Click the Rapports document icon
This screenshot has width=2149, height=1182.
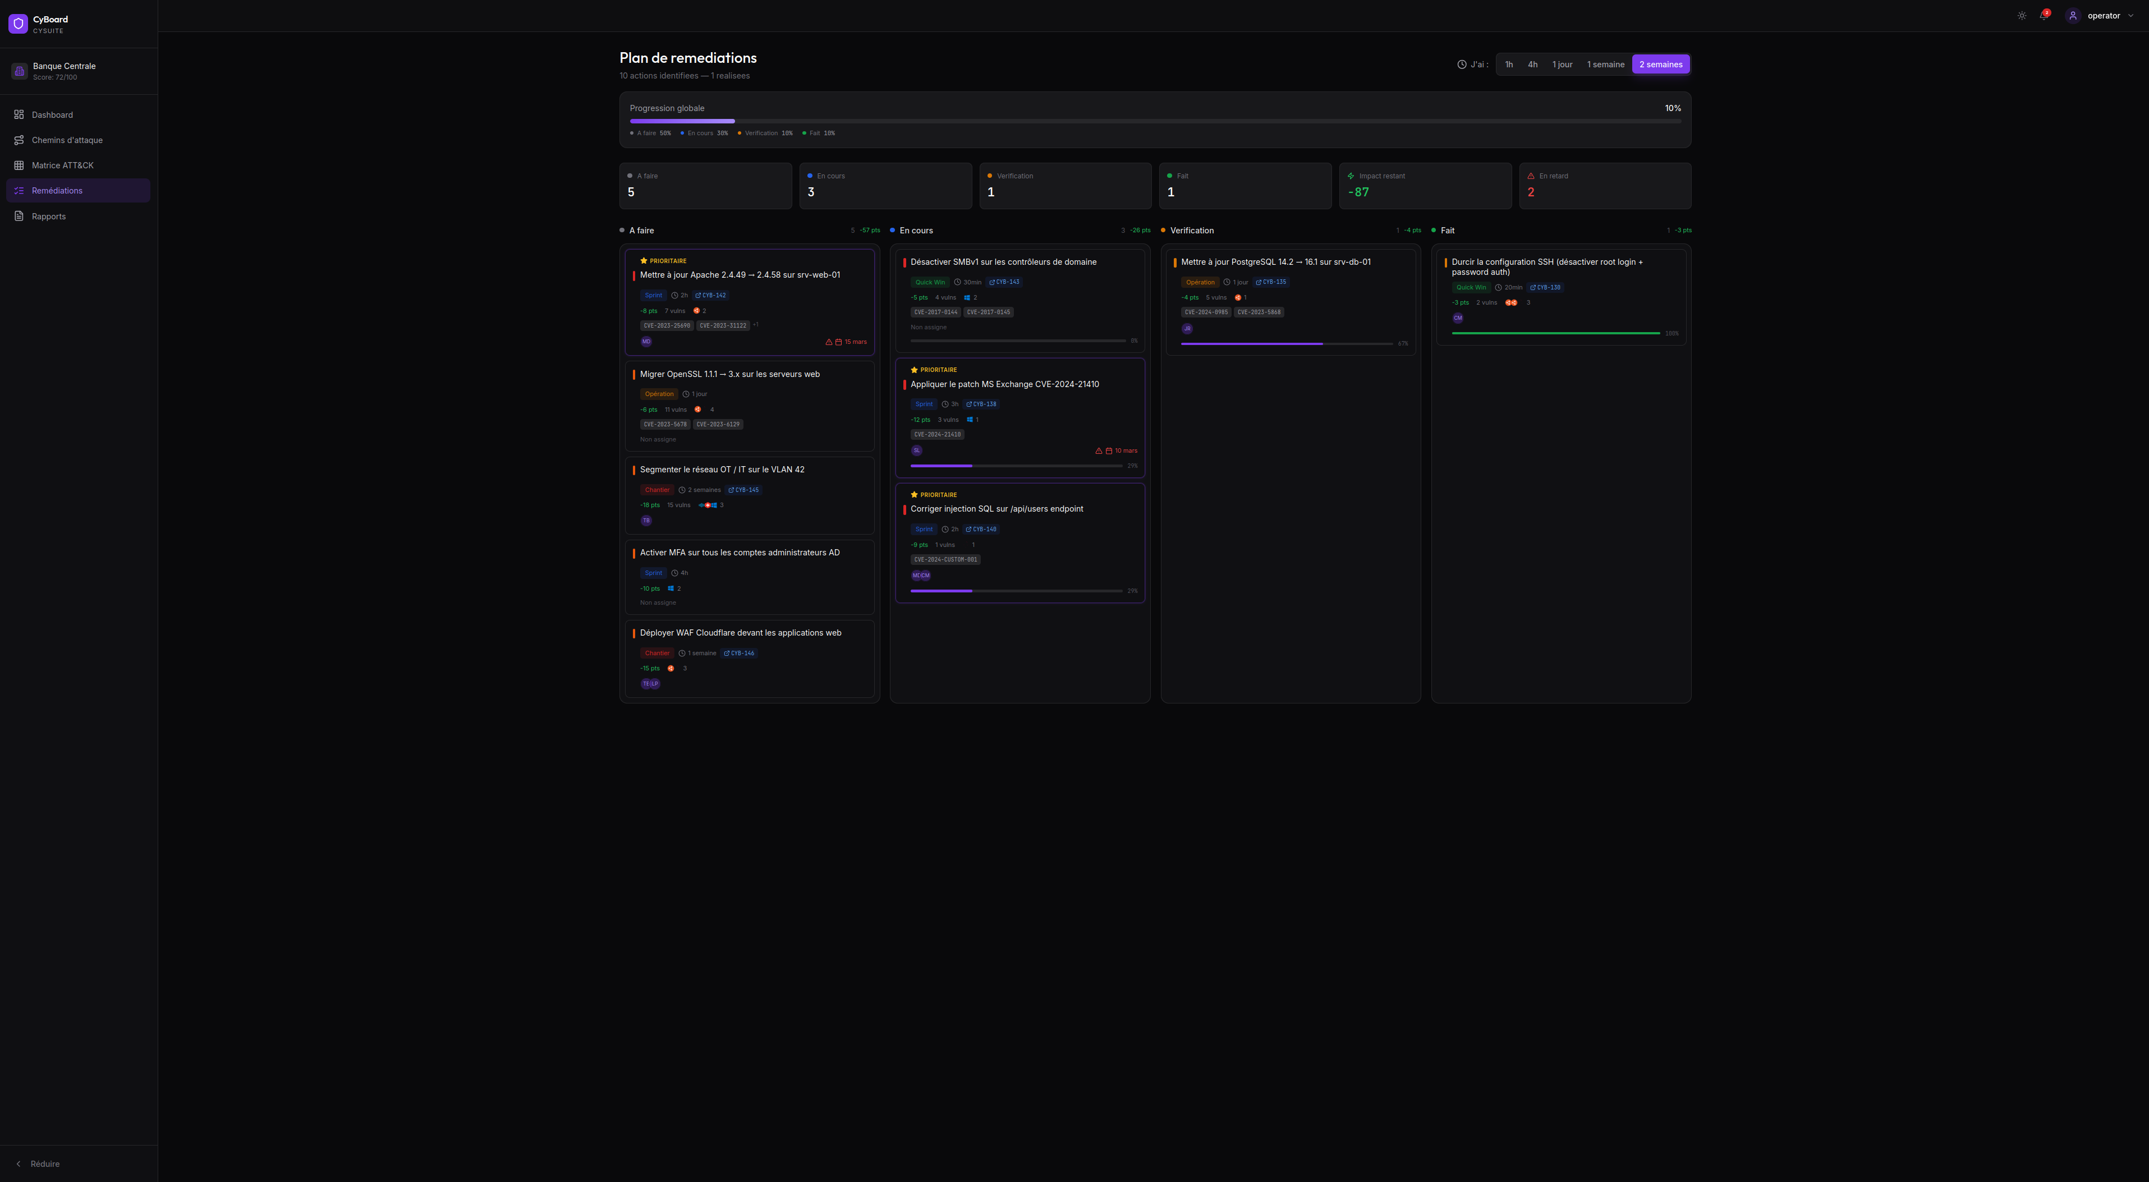tap(19, 216)
